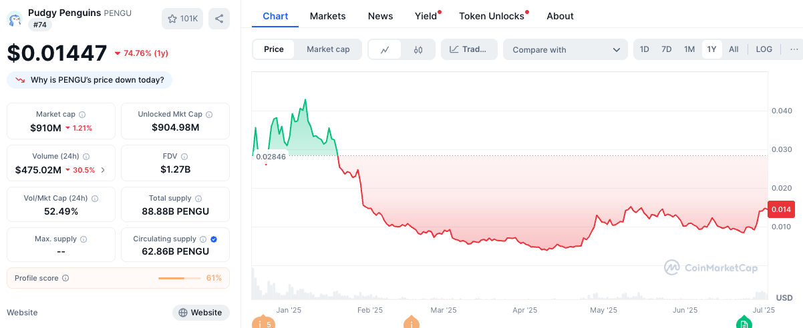Click the Profile score progress bar

point(179,278)
